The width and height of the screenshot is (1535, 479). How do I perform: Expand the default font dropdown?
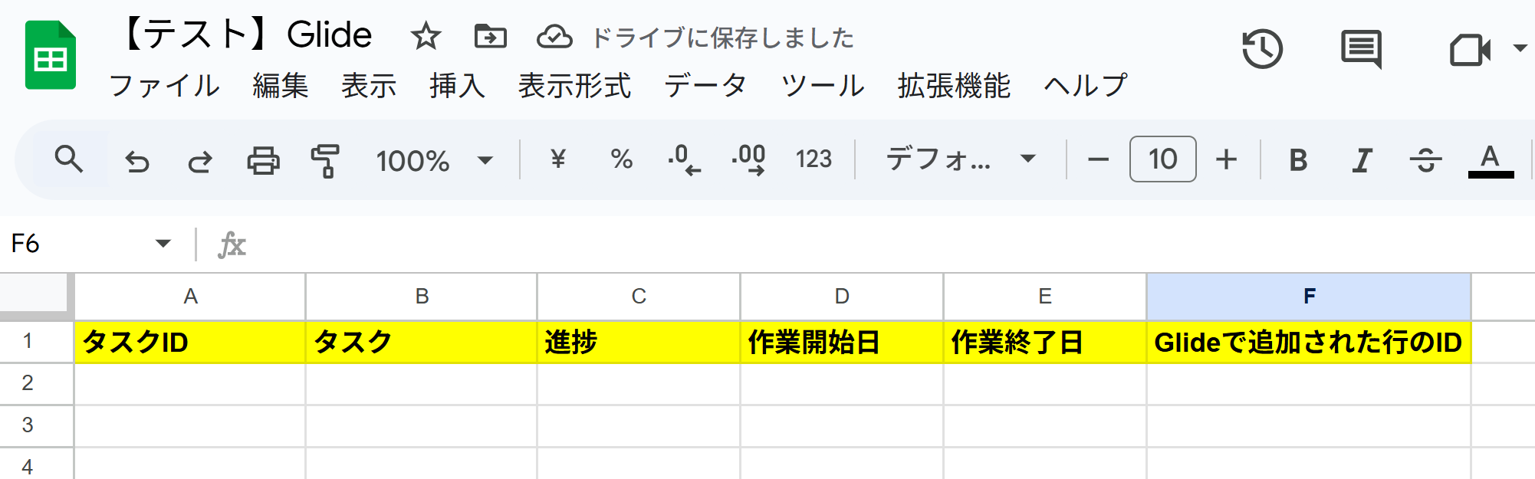pyautogui.click(x=961, y=159)
